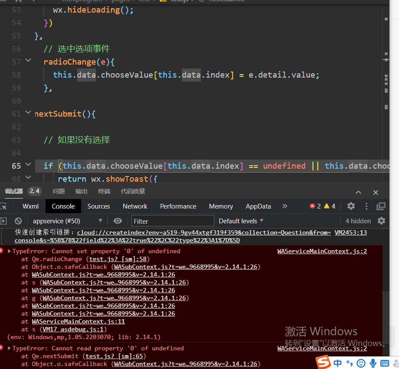Switch to the Console tab
The width and height of the screenshot is (399, 369).
click(x=63, y=206)
